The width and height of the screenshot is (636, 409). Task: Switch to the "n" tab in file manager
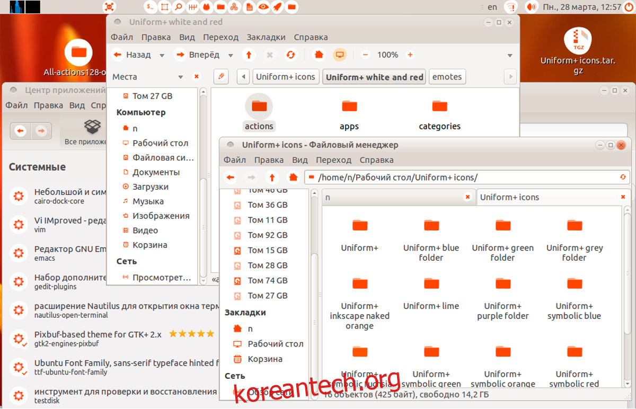click(x=392, y=197)
